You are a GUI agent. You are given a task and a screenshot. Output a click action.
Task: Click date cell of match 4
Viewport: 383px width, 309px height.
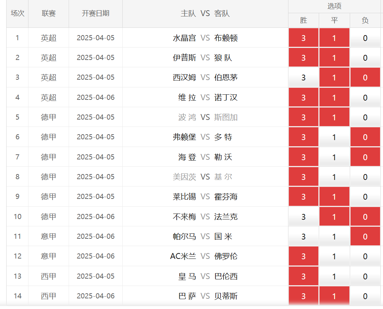[96, 97]
